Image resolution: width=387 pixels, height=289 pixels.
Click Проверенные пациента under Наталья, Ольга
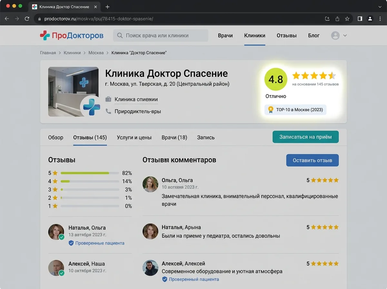96,243
